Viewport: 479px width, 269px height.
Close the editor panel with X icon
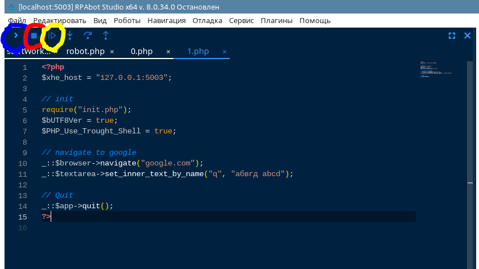click(467, 35)
